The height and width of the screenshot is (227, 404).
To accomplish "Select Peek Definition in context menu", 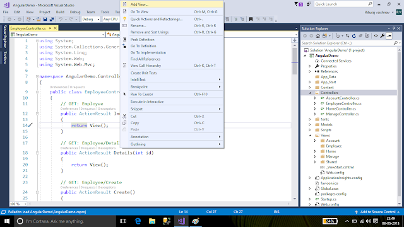I will pyautogui.click(x=172, y=39).
